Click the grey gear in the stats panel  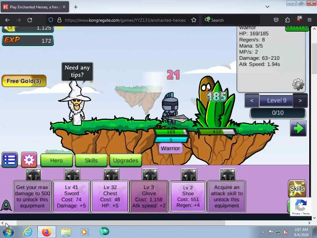pyautogui.click(x=298, y=85)
